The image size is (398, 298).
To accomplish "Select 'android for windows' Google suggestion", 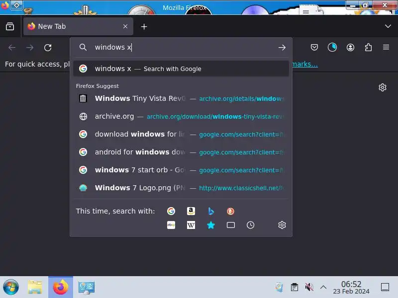I will [181, 152].
